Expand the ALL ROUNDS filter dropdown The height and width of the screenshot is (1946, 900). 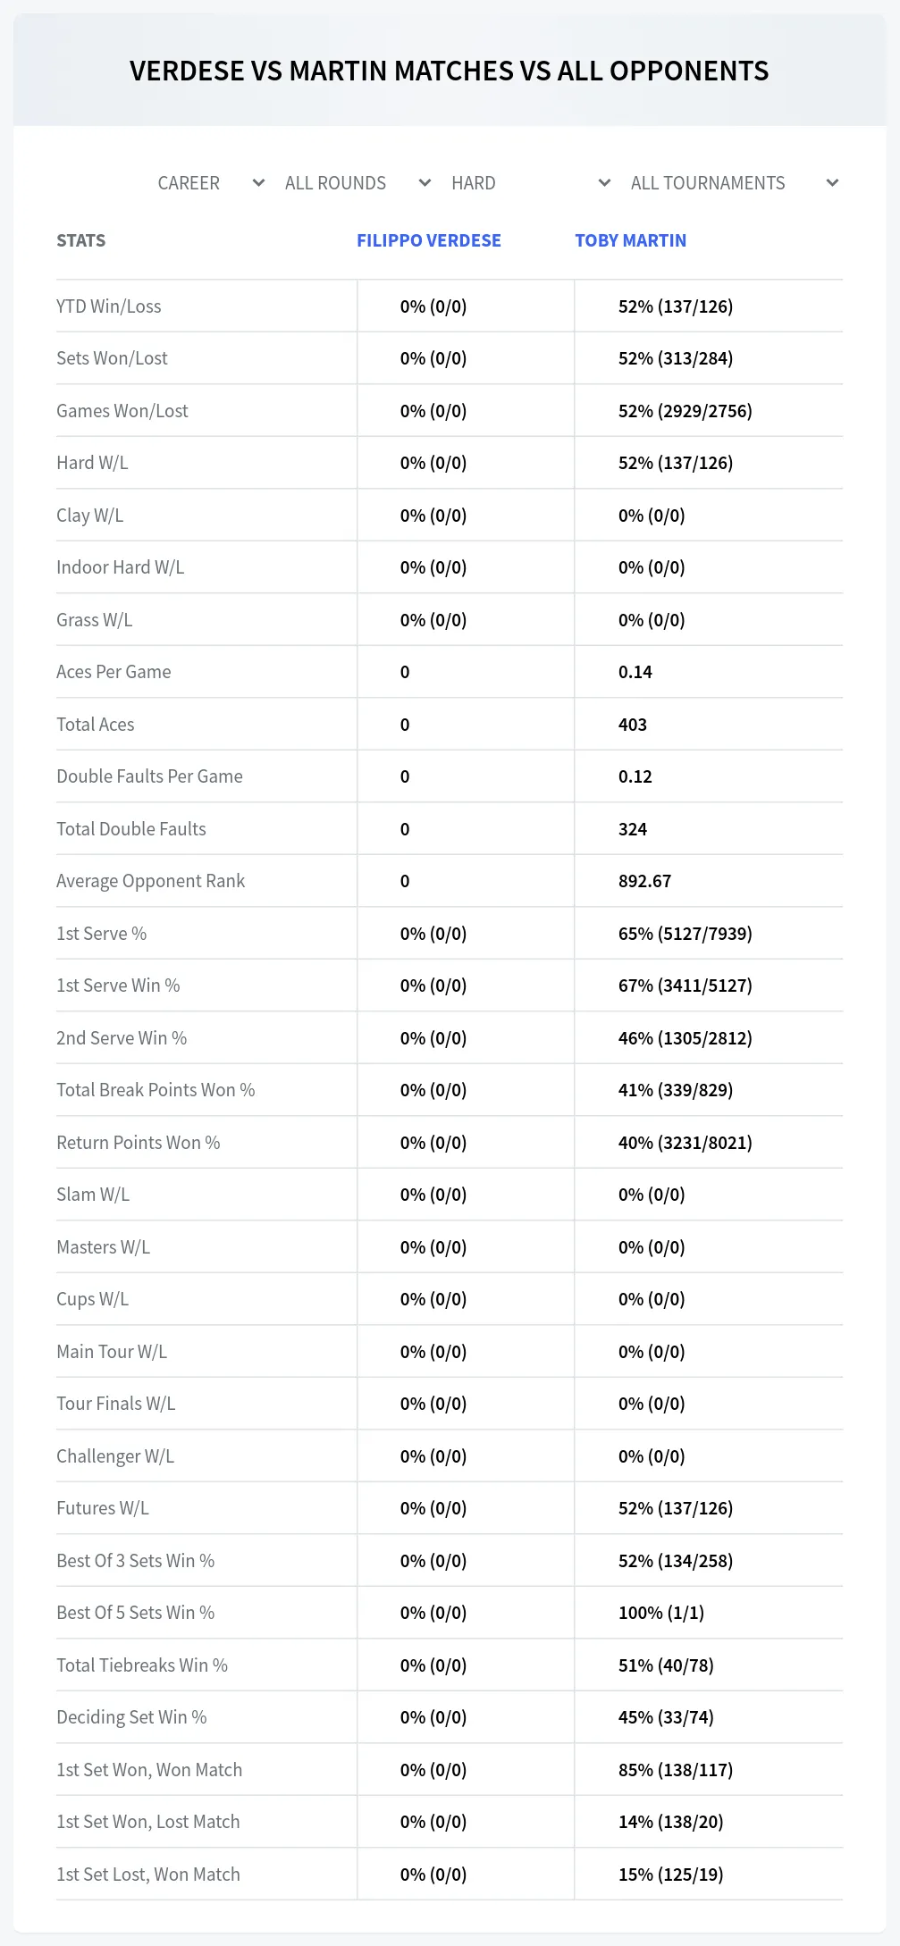pyautogui.click(x=359, y=183)
